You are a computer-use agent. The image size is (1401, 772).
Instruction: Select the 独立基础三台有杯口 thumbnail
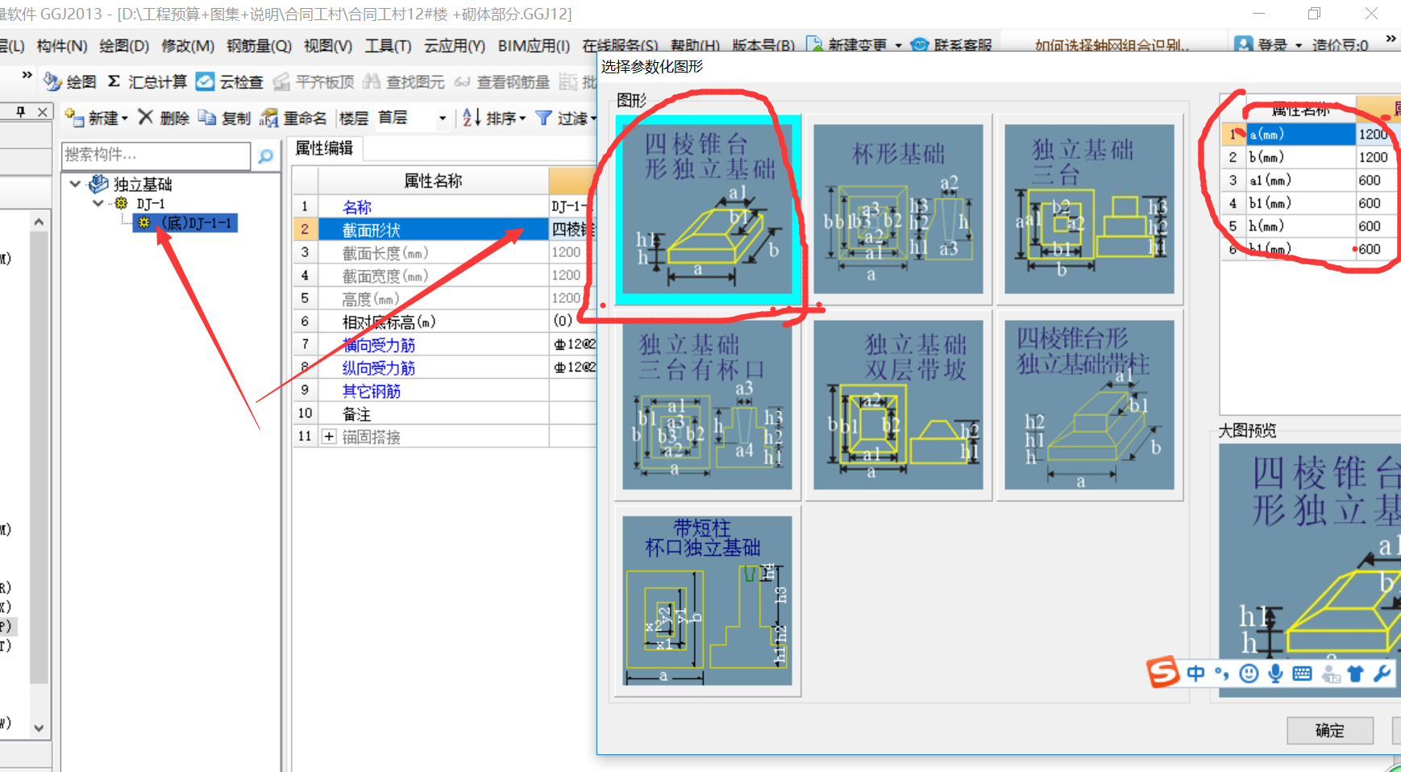pos(707,405)
